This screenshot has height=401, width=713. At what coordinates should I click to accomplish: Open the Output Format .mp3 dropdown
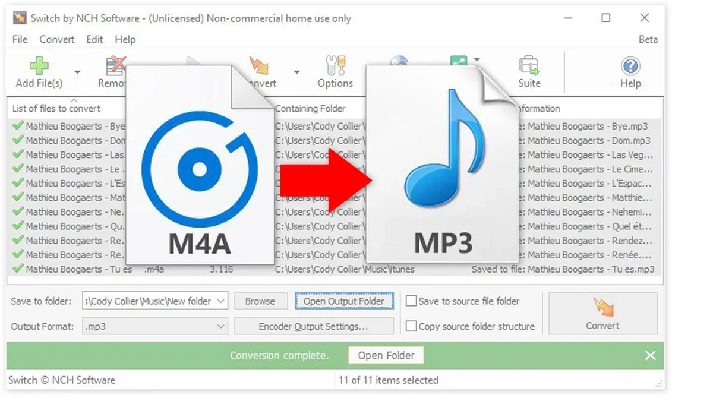pyautogui.click(x=155, y=326)
